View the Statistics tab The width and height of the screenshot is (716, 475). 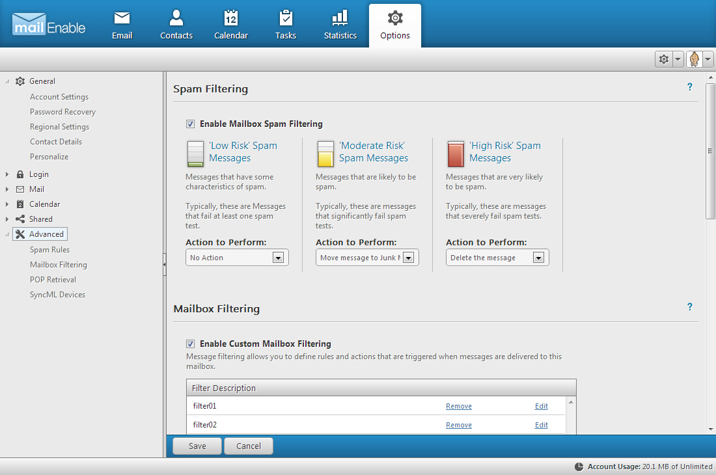[340, 26]
